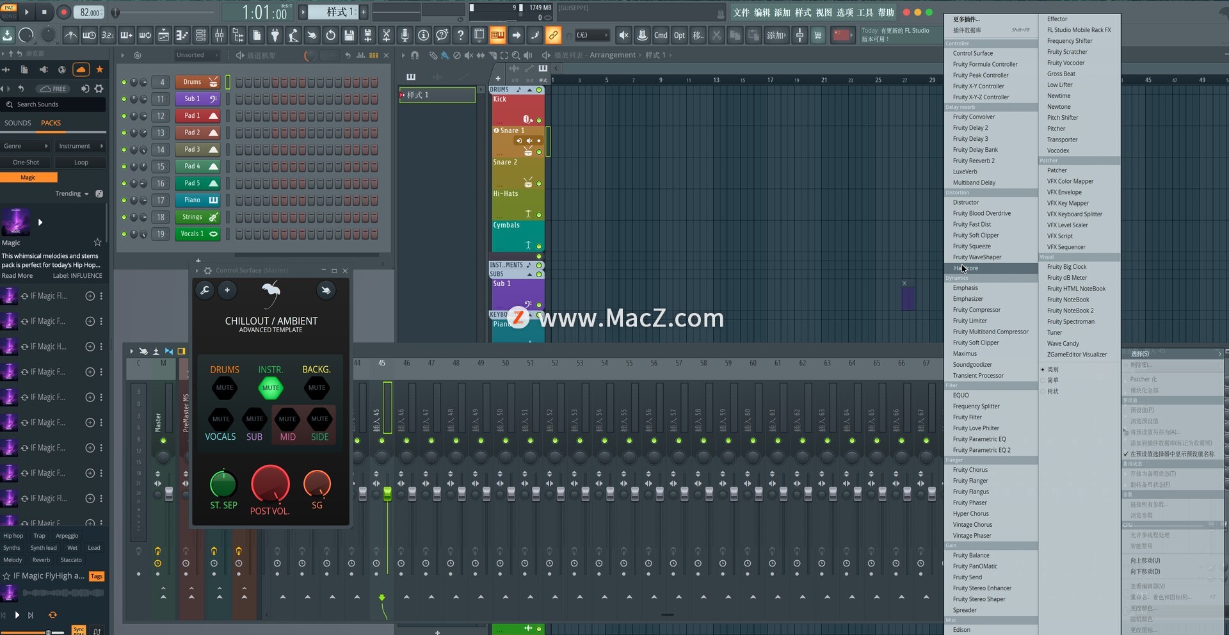
Task: Toggle the green INSTR. mute button
Action: coord(271,387)
